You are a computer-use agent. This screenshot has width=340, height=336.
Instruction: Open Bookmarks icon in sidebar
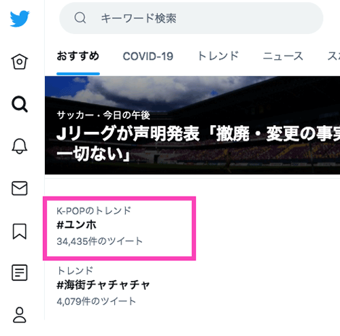coord(20,231)
